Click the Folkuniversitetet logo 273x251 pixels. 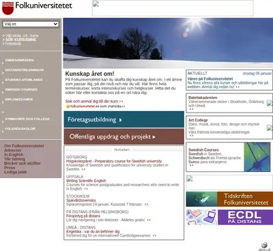click(x=37, y=8)
